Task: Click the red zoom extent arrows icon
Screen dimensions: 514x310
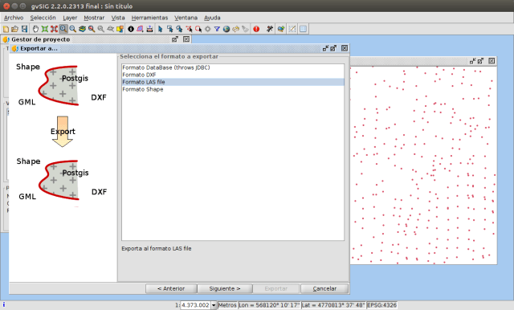Action: tap(54, 29)
